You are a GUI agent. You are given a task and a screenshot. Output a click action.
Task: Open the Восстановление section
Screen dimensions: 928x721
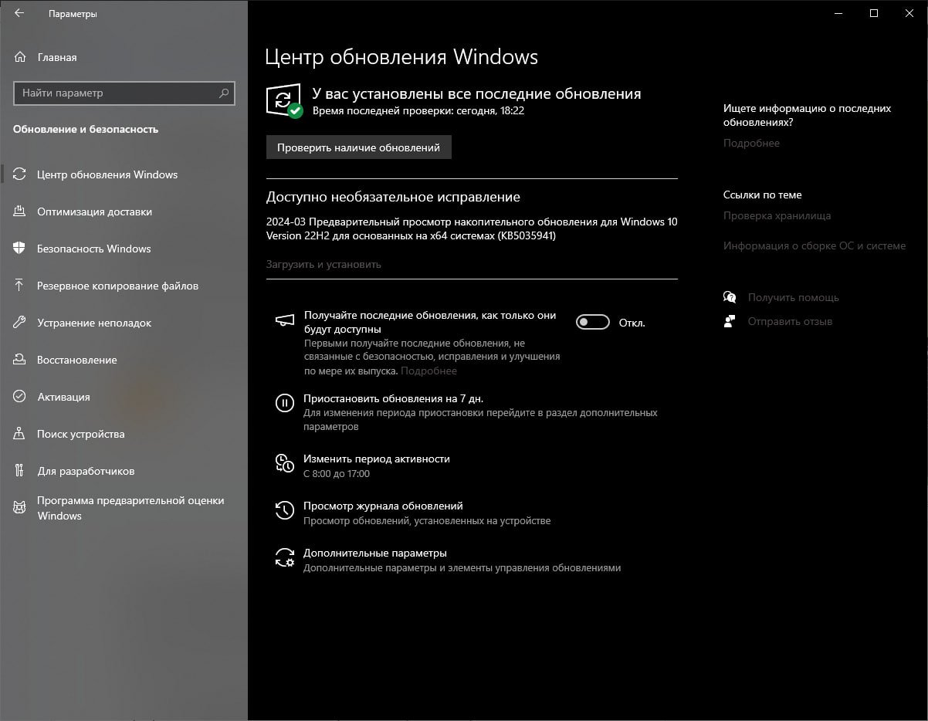[x=77, y=360]
